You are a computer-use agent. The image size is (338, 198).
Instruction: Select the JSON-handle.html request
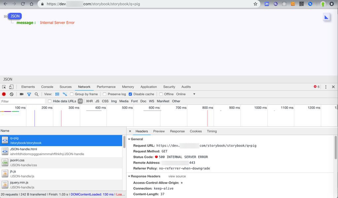point(61,151)
